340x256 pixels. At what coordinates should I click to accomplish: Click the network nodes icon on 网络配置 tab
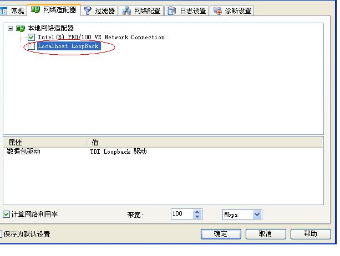coord(126,11)
